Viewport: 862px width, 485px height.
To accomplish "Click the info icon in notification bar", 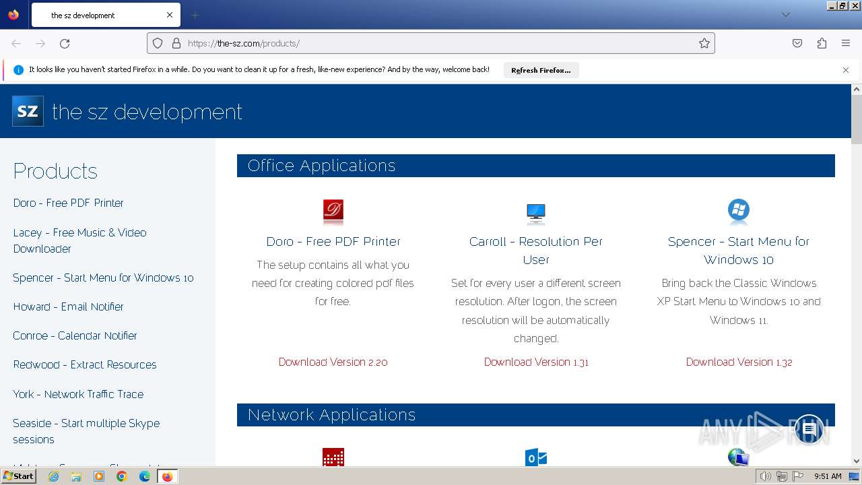I will tap(18, 70).
